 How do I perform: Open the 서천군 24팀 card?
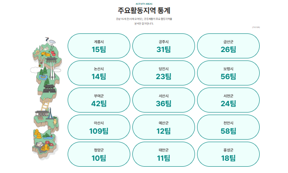coord(228,100)
